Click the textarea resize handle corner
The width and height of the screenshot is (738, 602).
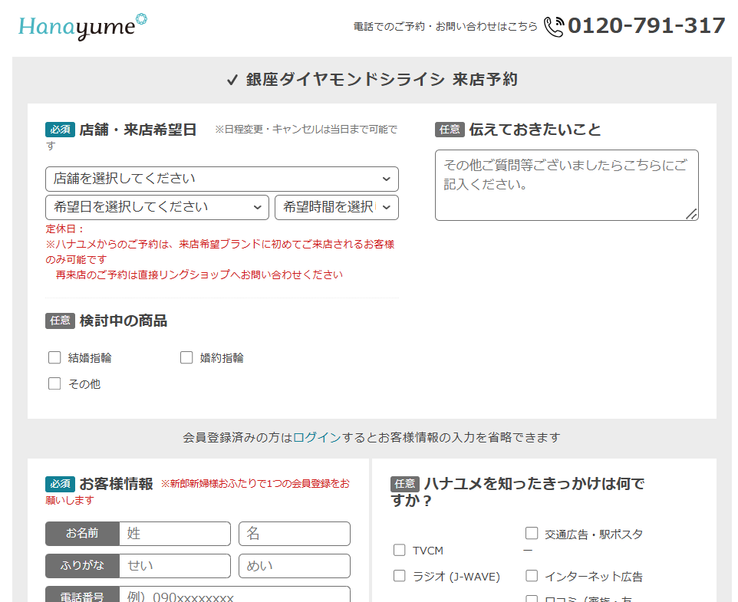692,215
